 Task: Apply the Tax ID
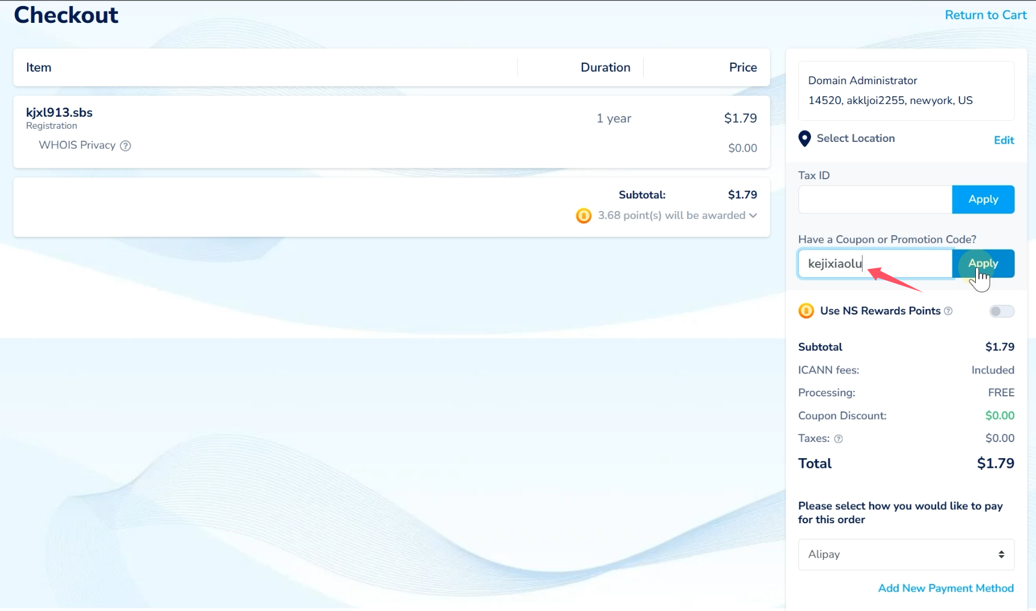(x=982, y=200)
